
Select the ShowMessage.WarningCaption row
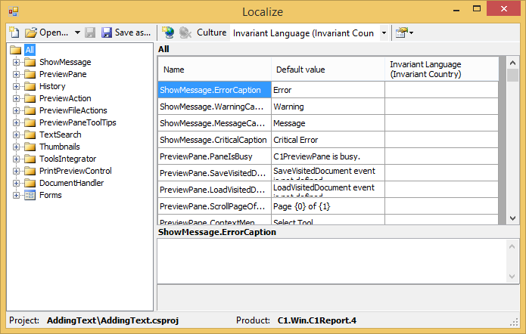click(213, 107)
